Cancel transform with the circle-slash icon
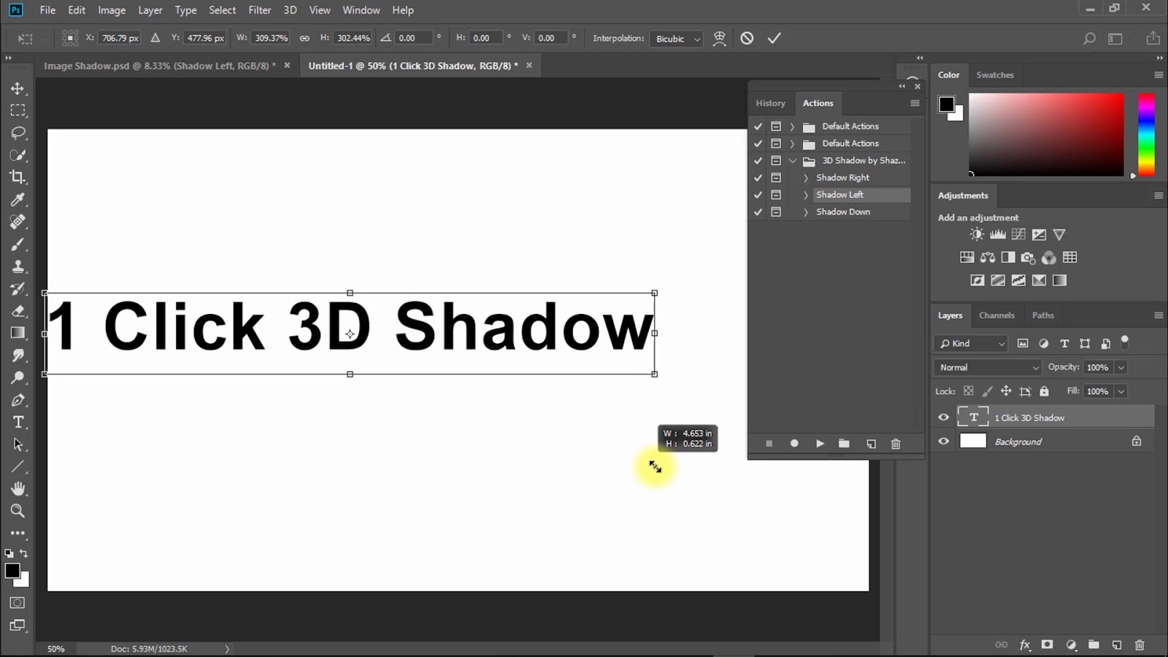1168x657 pixels. pos(747,38)
